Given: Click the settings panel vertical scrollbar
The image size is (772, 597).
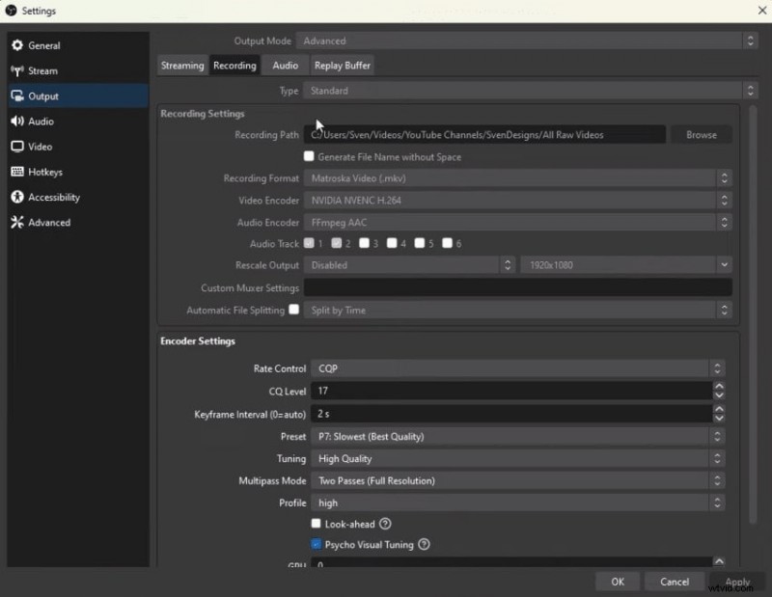Looking at the screenshot, I should coord(753,315).
